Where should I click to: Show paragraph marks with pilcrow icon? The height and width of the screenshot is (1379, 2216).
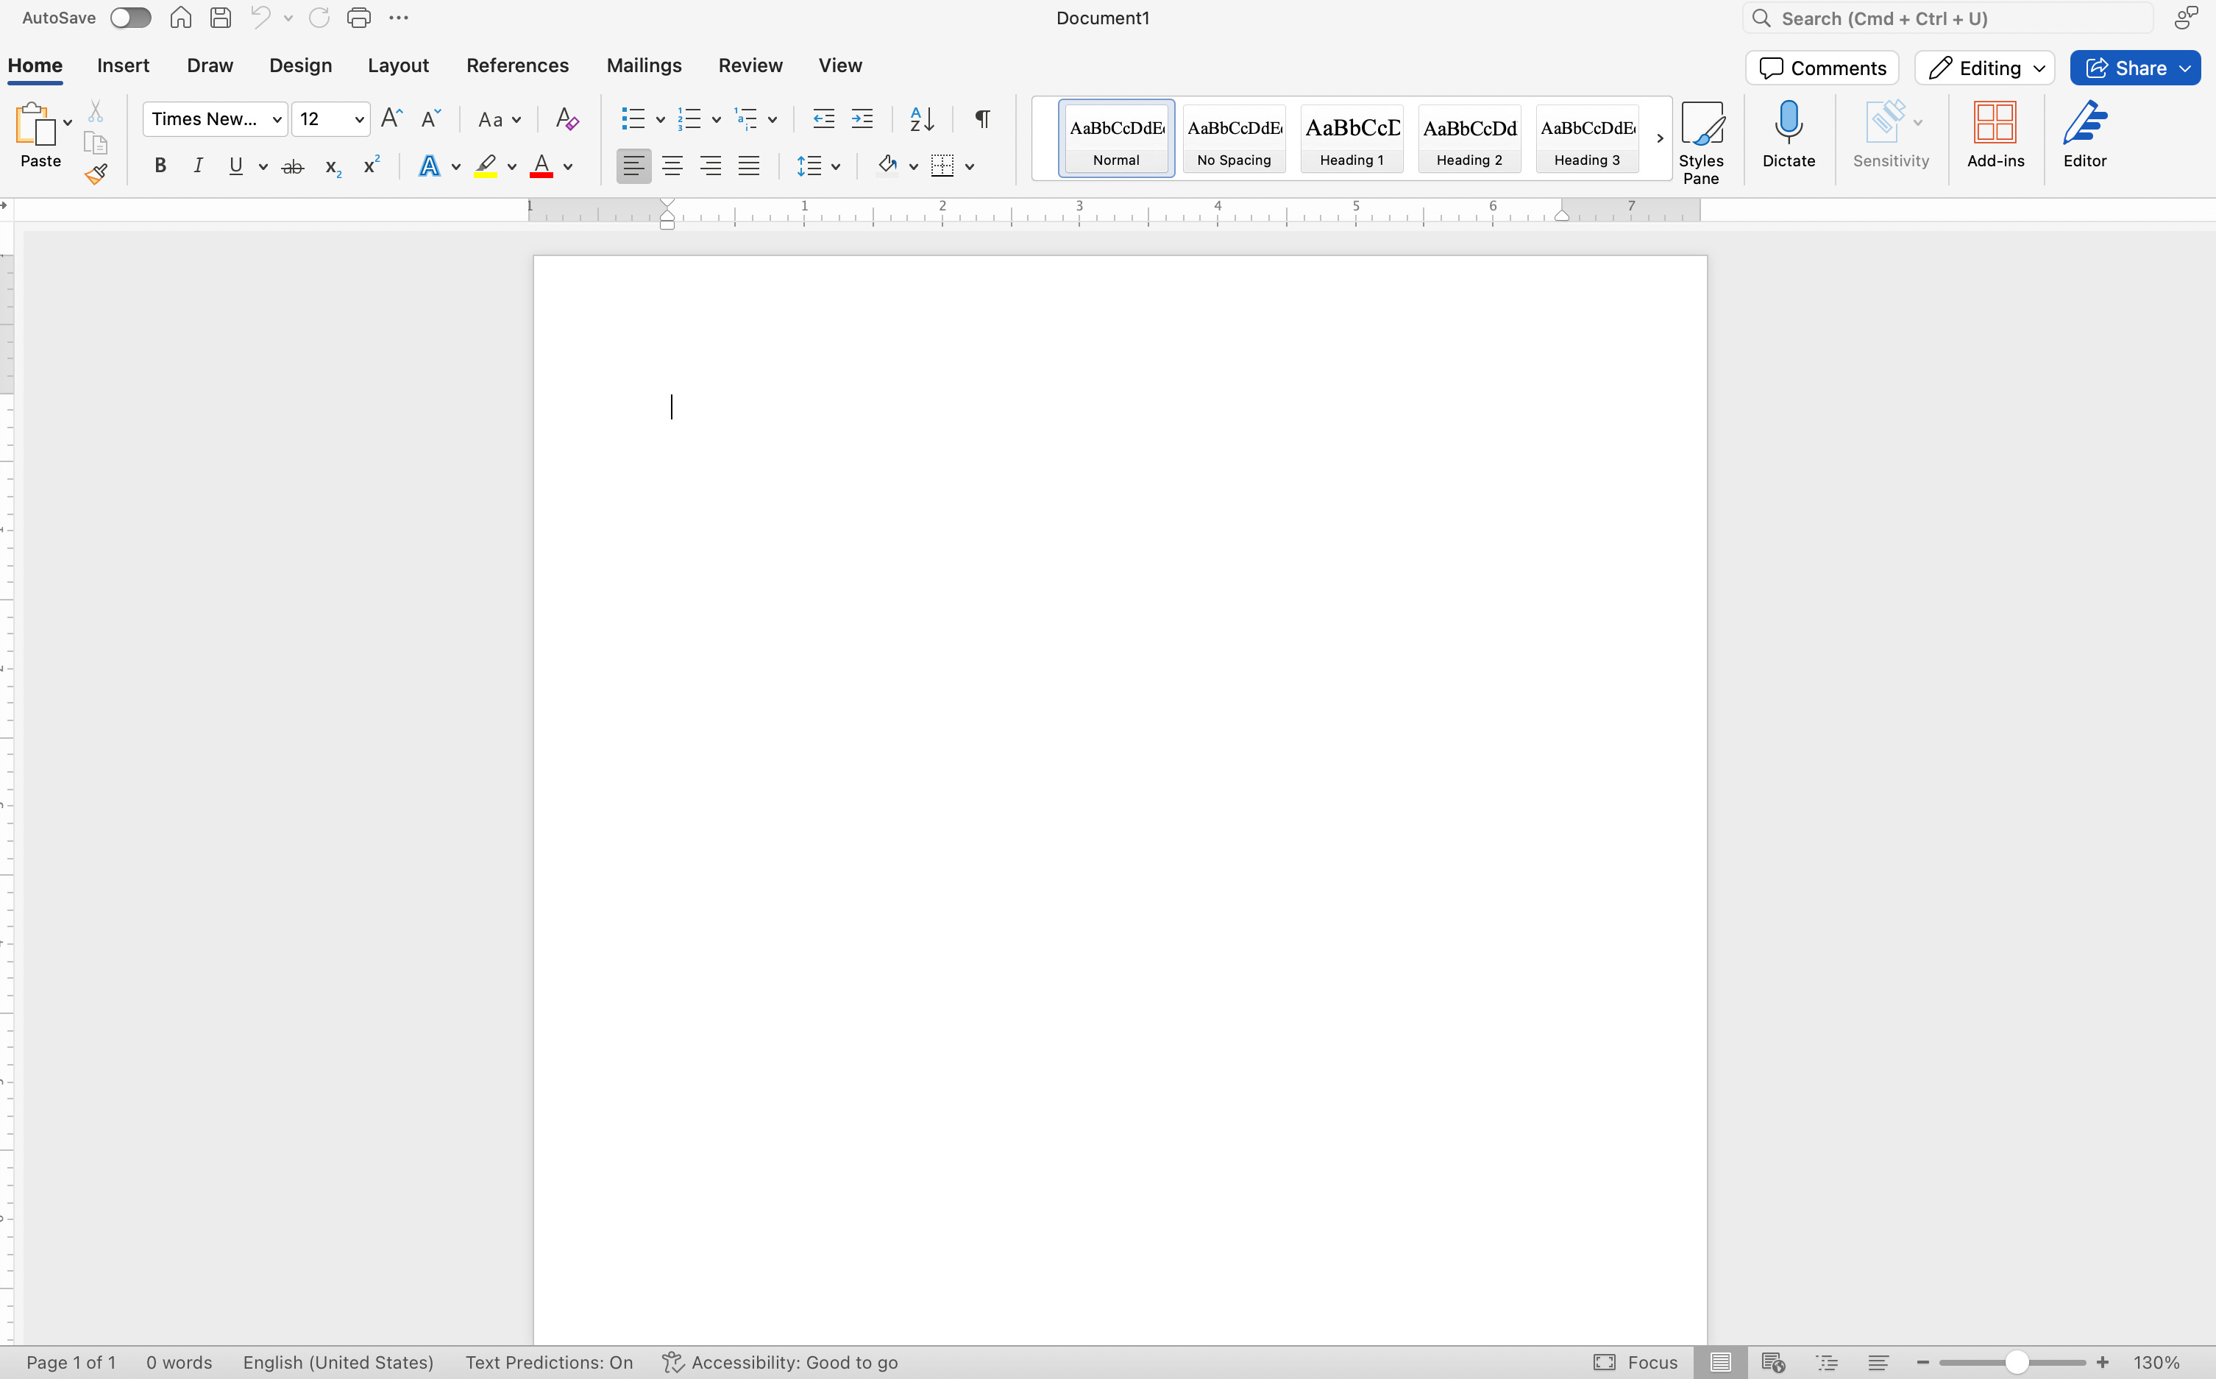click(x=982, y=119)
